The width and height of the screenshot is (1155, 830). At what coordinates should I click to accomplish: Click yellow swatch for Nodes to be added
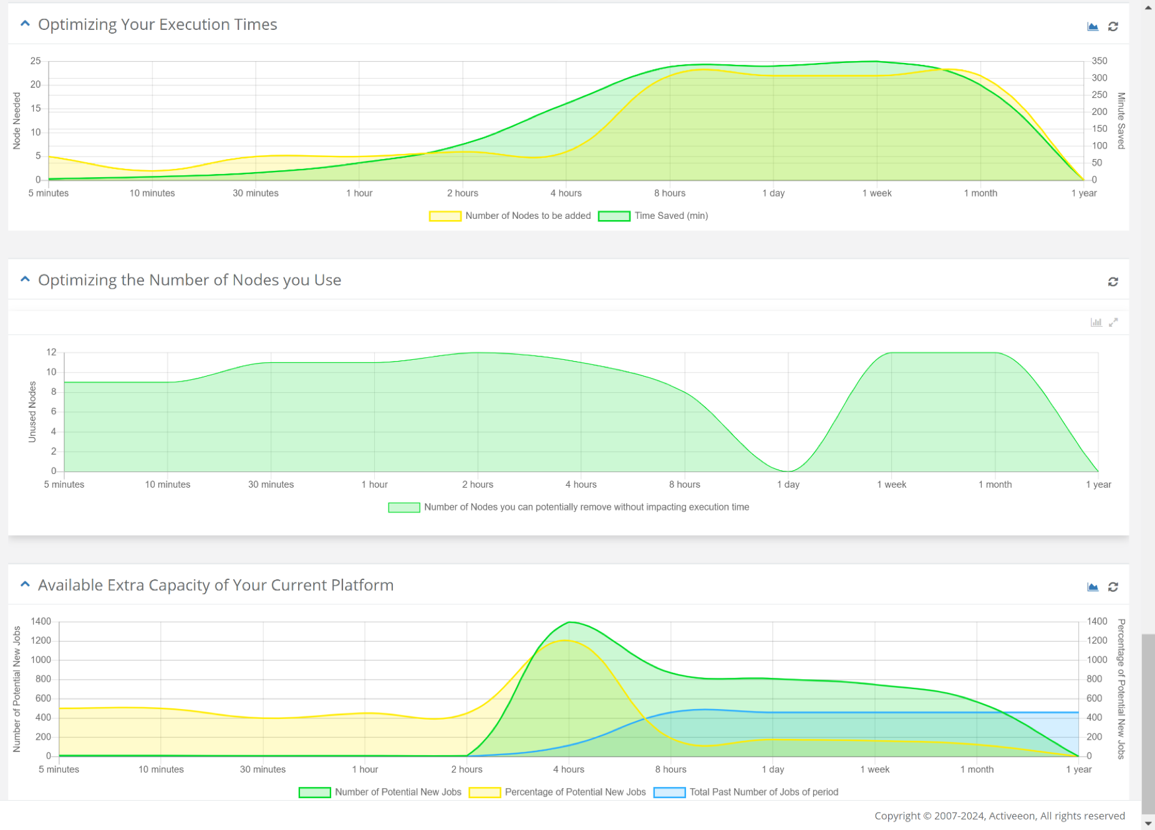pyautogui.click(x=445, y=216)
